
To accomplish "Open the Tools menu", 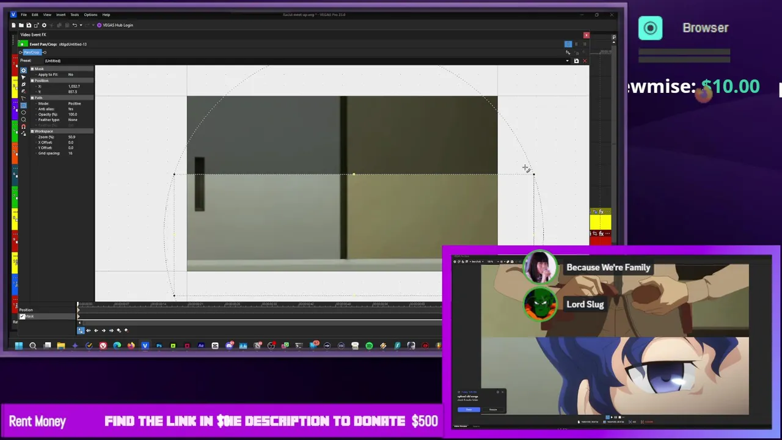I will click(x=75, y=15).
